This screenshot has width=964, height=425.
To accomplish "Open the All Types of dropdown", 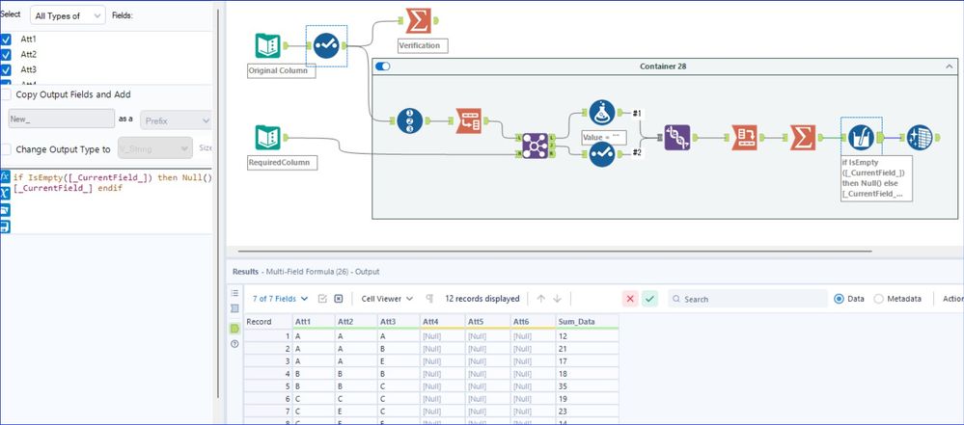I will click(68, 16).
